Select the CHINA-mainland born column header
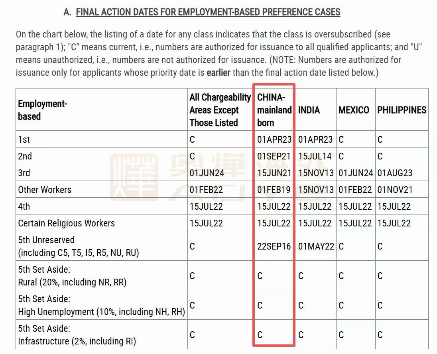Viewport: 437px width, 354px height. (x=274, y=110)
